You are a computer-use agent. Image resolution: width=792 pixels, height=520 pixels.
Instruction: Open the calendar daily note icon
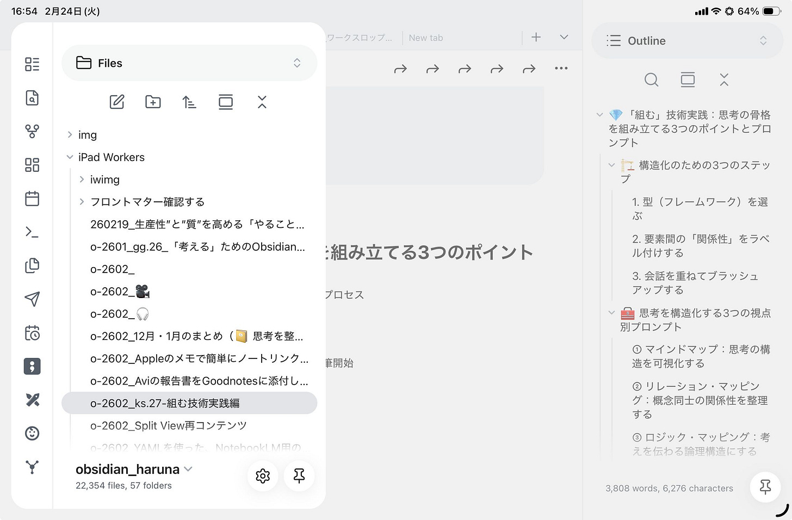click(32, 198)
